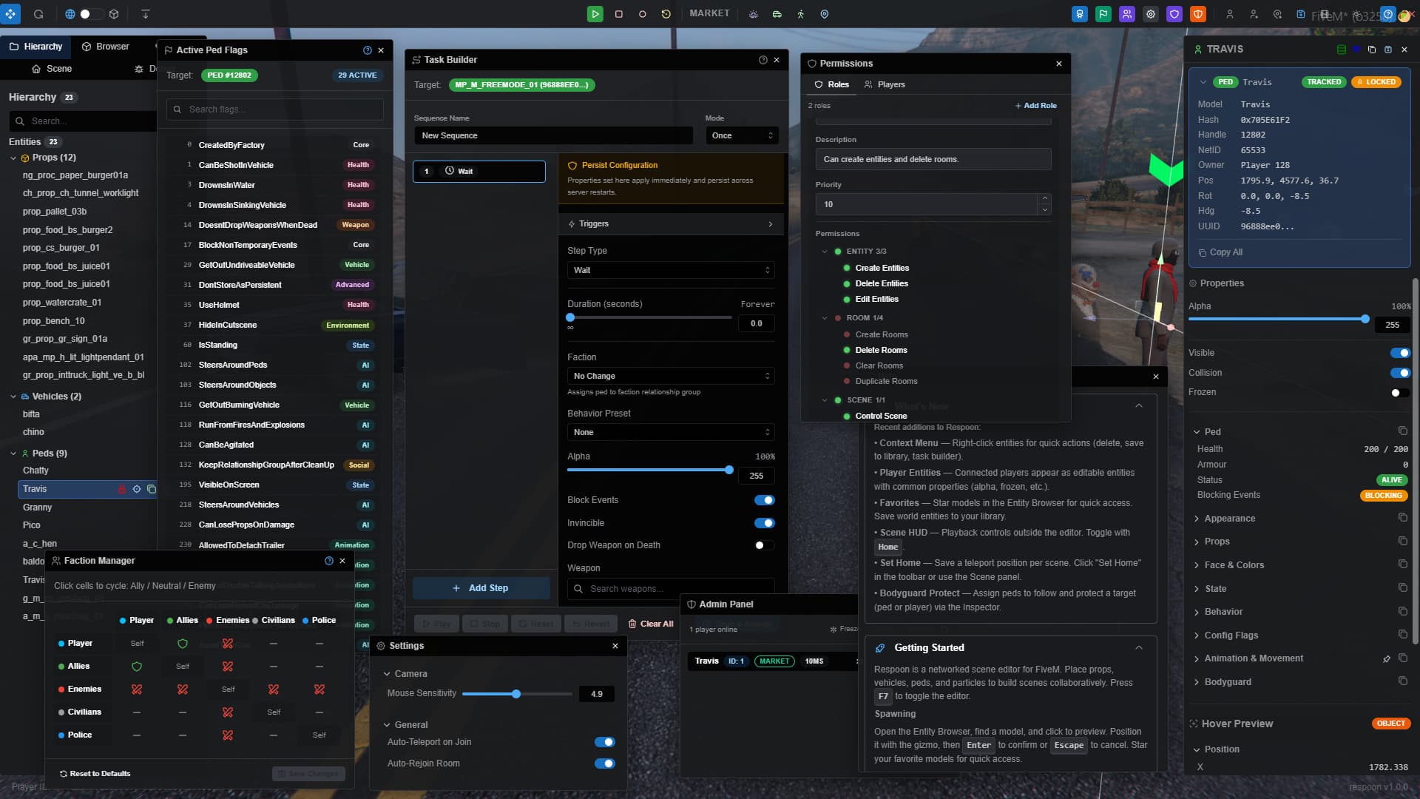Toggle the Invincible switch in Task Builder
The height and width of the screenshot is (799, 1420).
tap(764, 523)
